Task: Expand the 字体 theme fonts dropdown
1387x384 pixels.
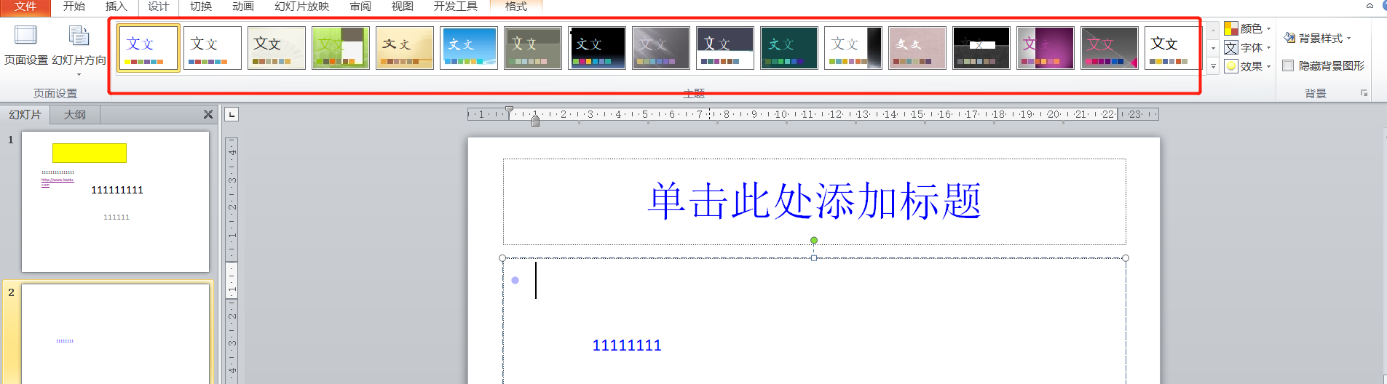Action: click(1248, 47)
